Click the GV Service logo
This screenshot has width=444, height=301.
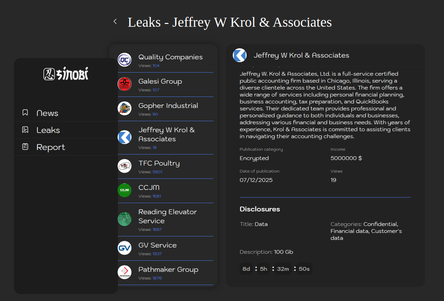125,248
